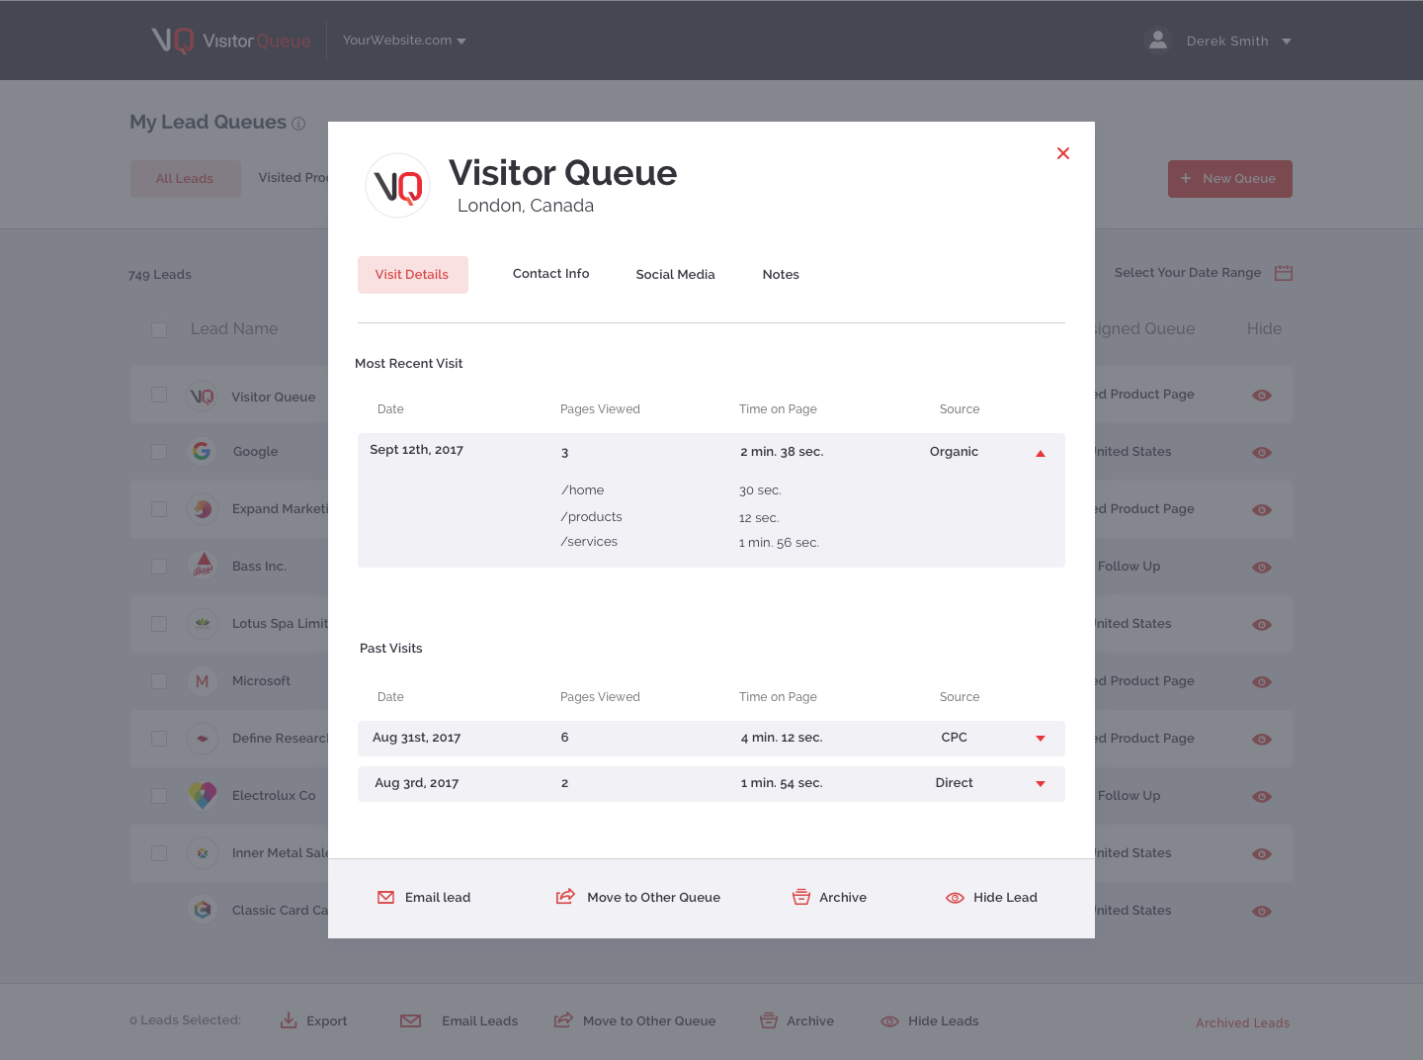Toggle the eye icon in Google row
The width and height of the screenshot is (1423, 1060).
[1262, 452]
